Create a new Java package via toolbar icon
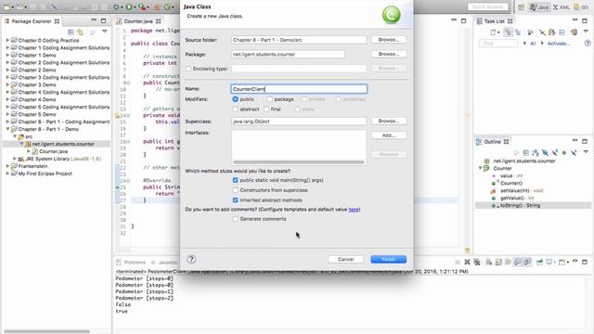The height and width of the screenshot is (334, 594). click(x=157, y=6)
